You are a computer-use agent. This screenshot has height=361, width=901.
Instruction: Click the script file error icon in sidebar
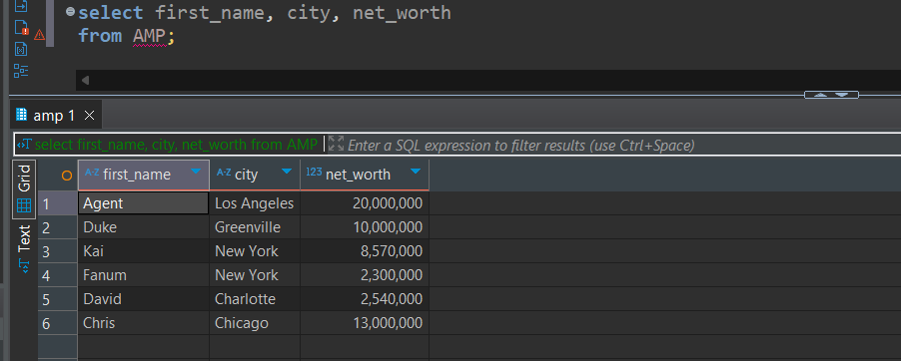tap(21, 27)
